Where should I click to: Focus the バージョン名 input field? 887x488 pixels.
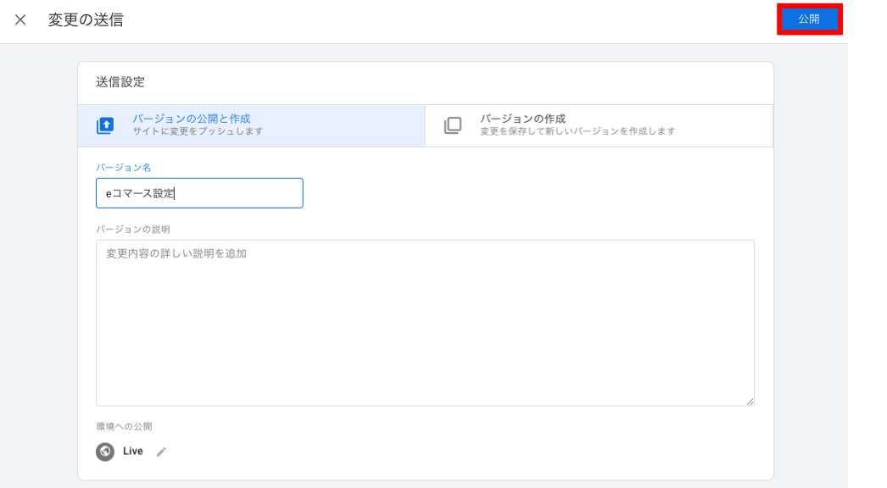pyautogui.click(x=199, y=193)
